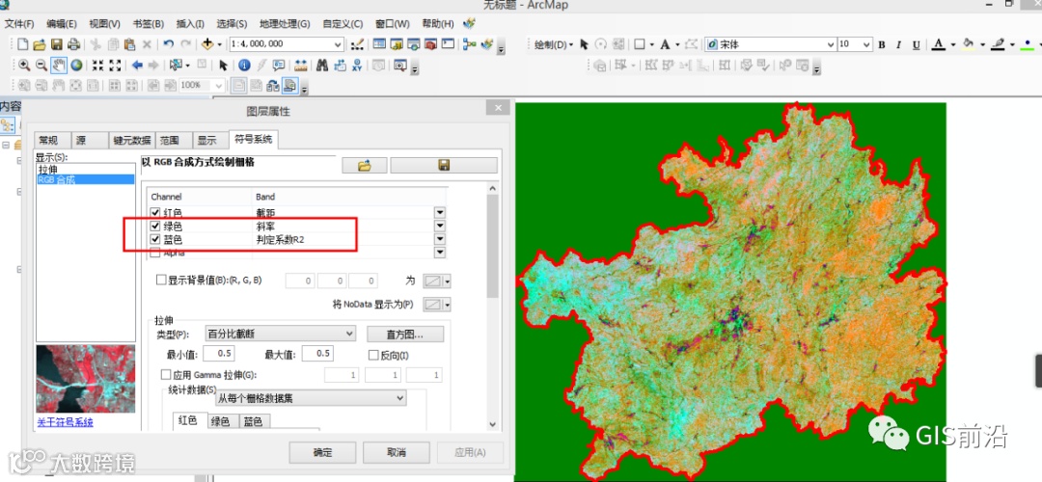Open the 地理处理(G) menu

285,24
